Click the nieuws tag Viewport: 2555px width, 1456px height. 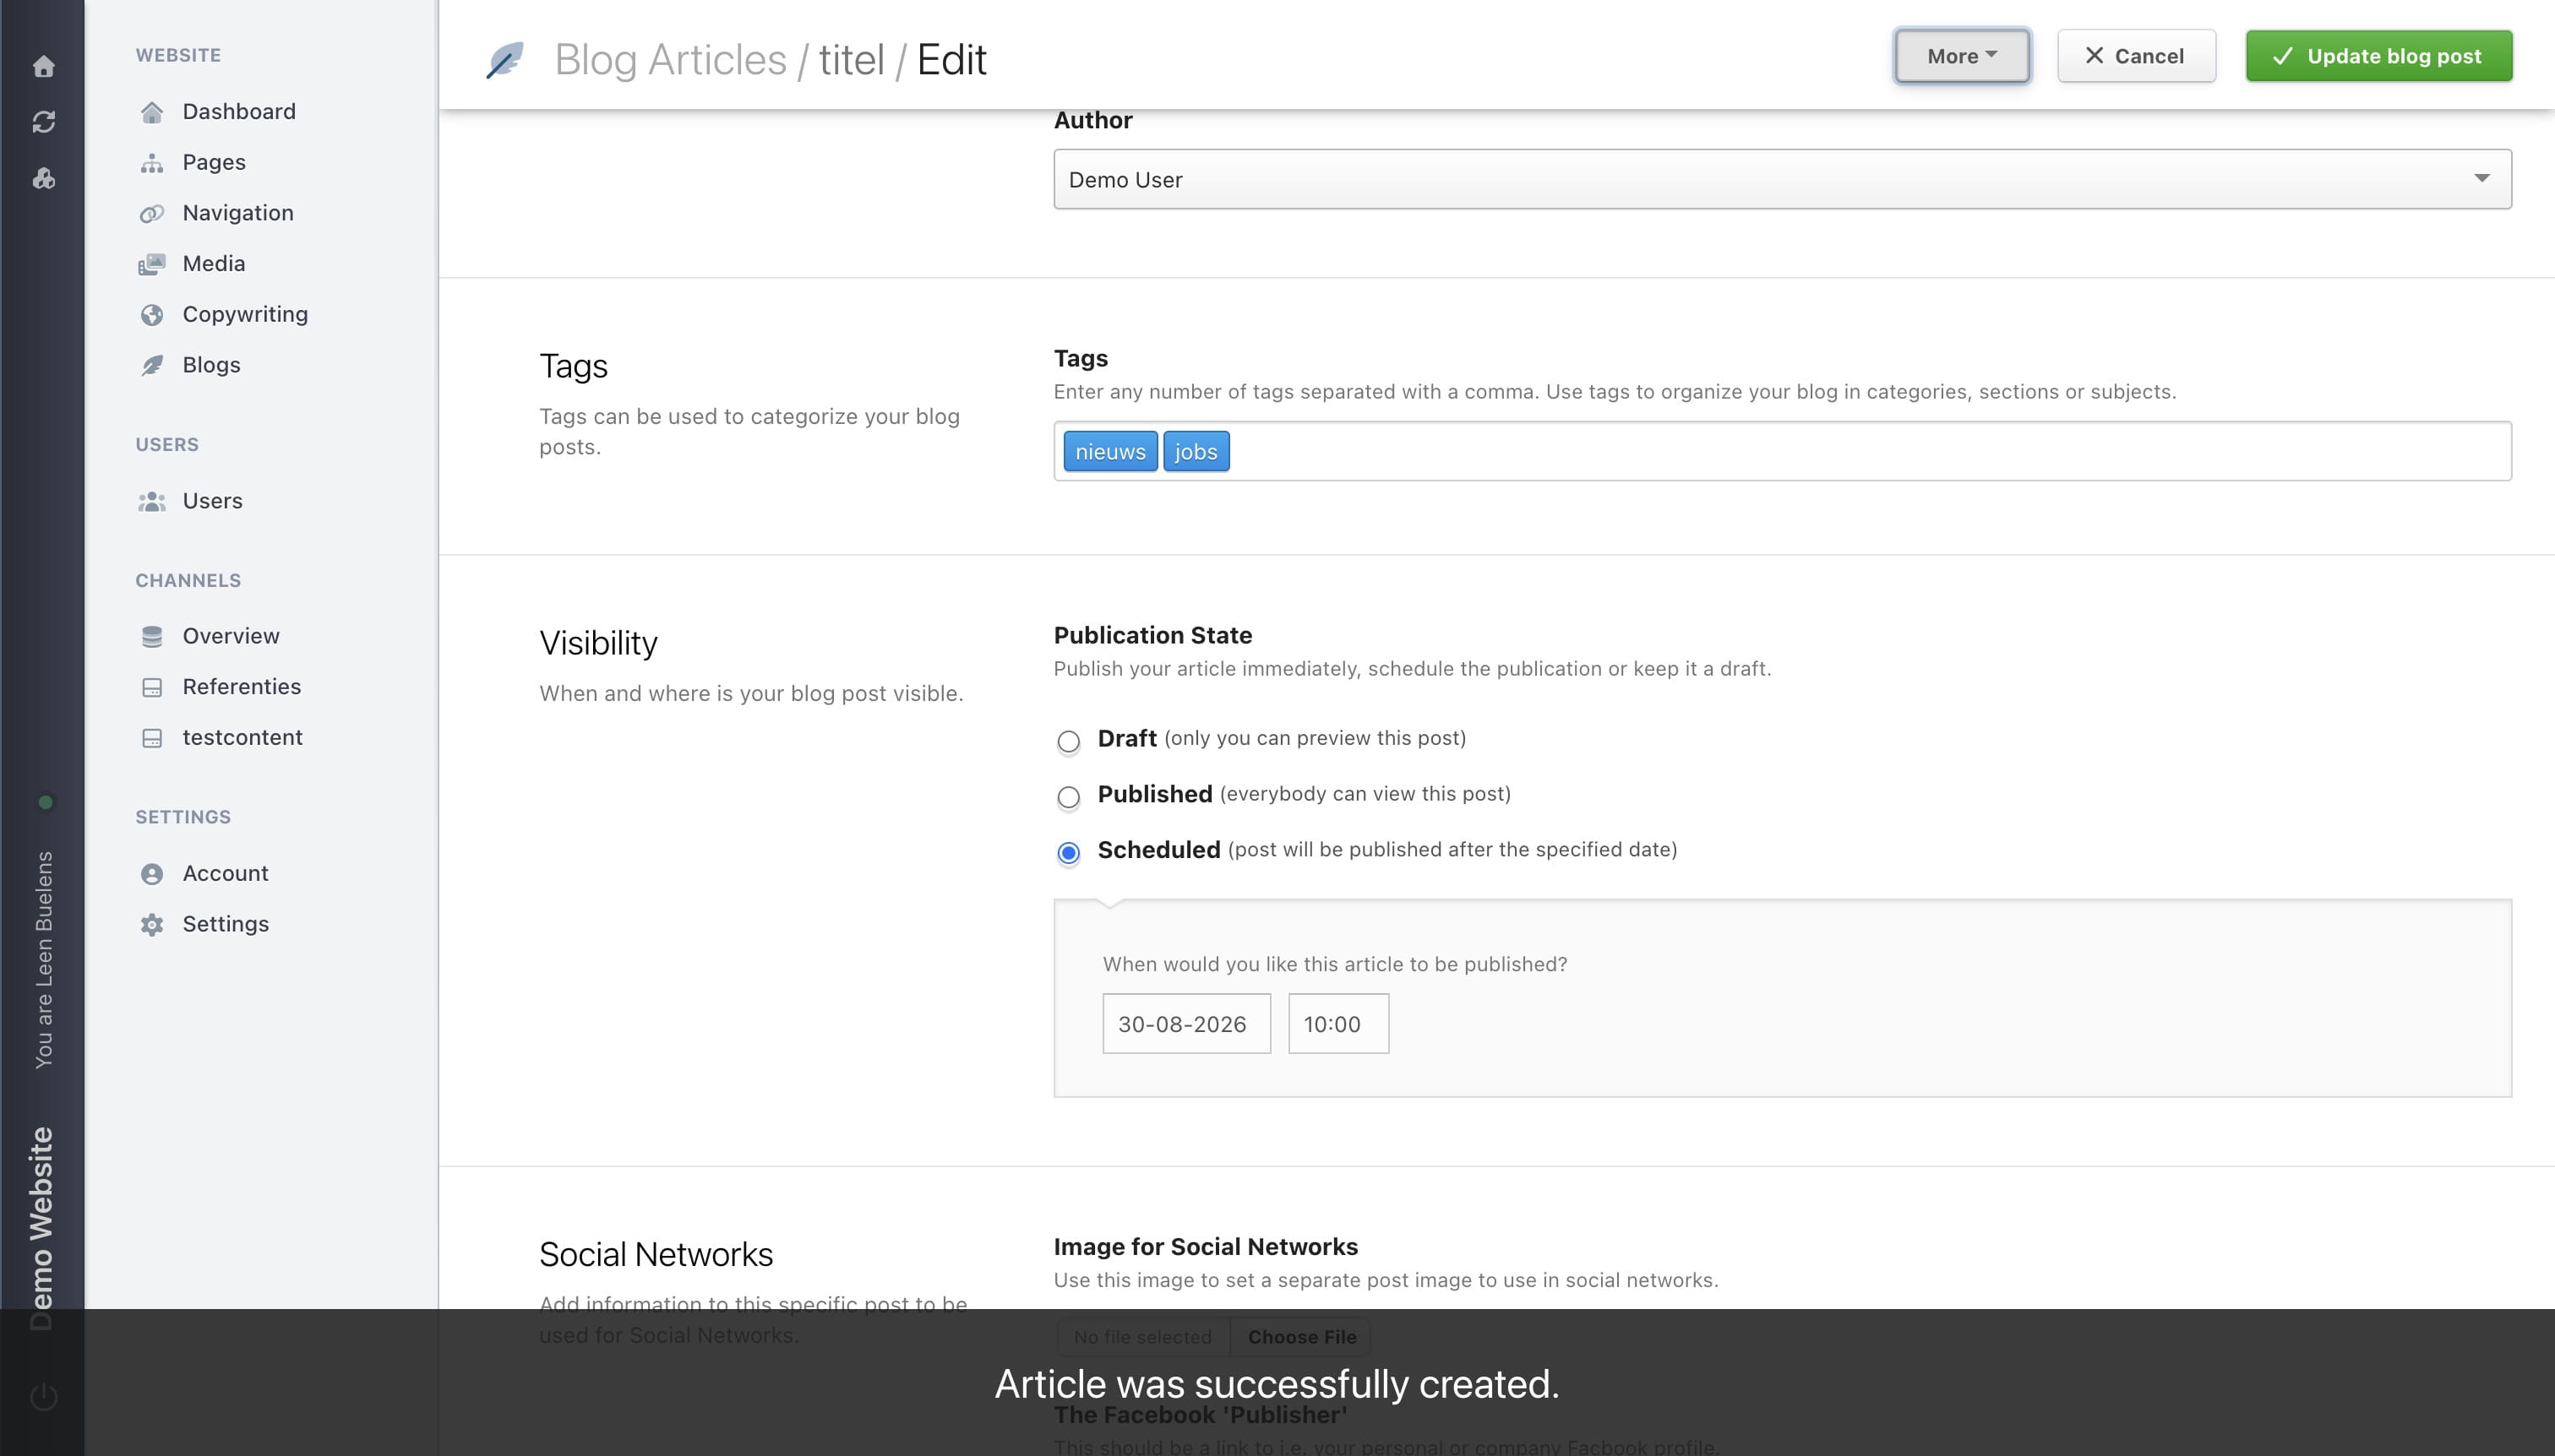coord(1110,452)
